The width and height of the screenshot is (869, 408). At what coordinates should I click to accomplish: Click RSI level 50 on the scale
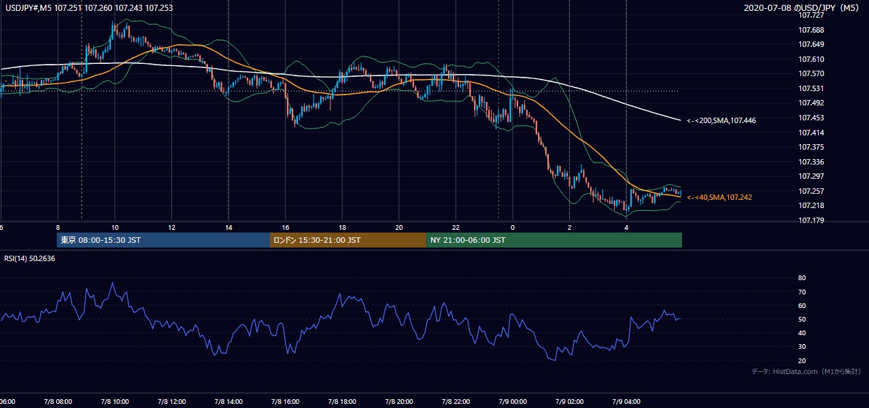802,319
